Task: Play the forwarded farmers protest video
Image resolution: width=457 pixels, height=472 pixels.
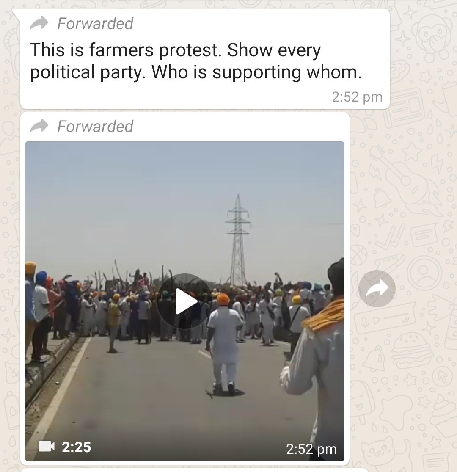Action: 184,301
